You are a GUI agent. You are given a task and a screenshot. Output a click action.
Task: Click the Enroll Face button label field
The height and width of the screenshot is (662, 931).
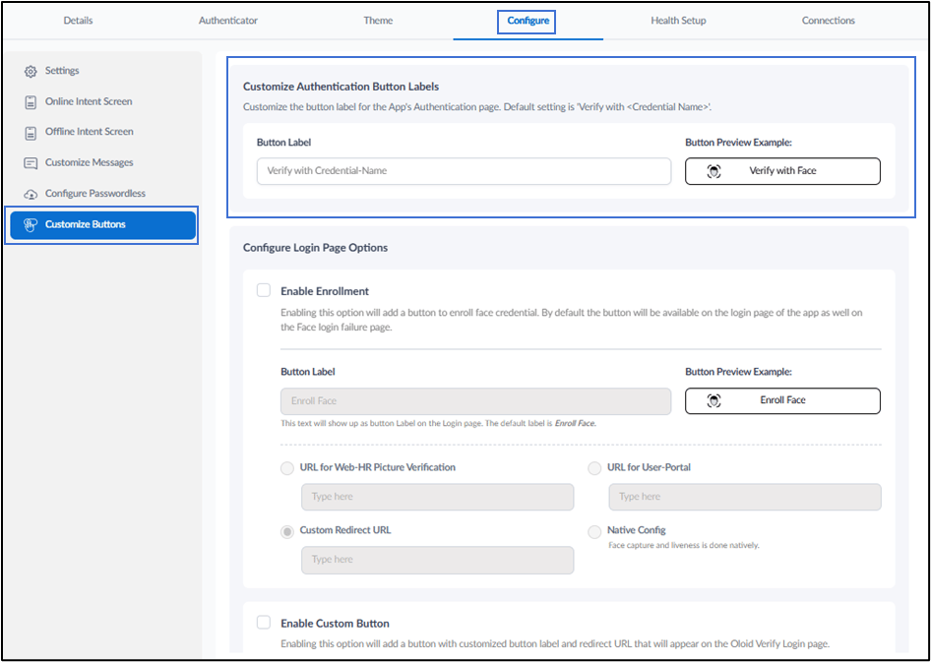click(475, 401)
